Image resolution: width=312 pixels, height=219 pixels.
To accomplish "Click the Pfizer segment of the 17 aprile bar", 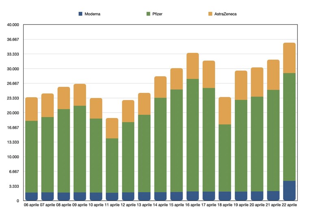I will (x=209, y=140).
